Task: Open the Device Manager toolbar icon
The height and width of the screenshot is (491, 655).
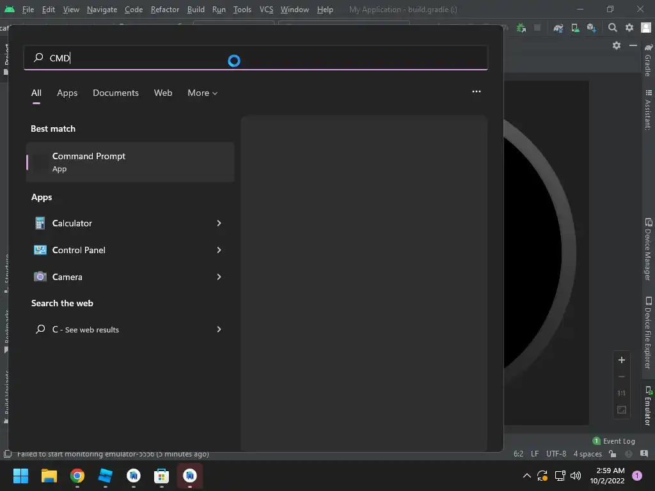Action: click(x=575, y=28)
